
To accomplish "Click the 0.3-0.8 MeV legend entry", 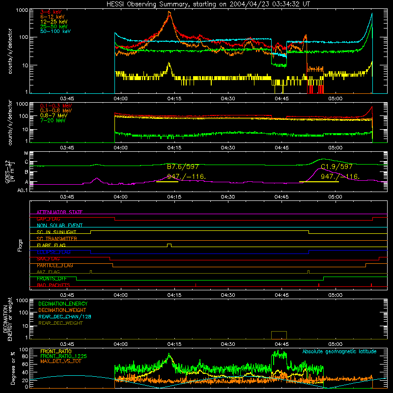I will [x=56, y=111].
